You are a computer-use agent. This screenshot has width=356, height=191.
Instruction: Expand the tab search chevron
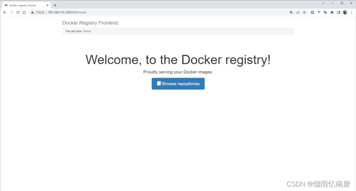pyautogui.click(x=323, y=3)
